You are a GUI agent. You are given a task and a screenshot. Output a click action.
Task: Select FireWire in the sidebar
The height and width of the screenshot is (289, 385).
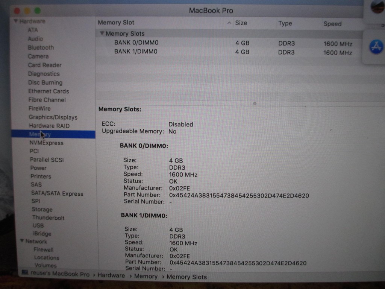(39, 108)
